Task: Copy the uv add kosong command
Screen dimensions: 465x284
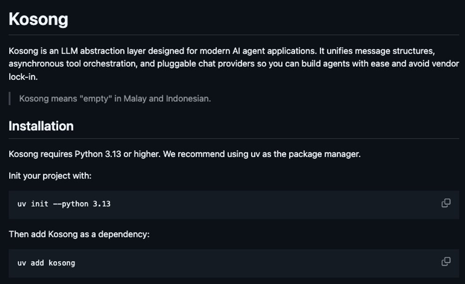Action: 445,262
